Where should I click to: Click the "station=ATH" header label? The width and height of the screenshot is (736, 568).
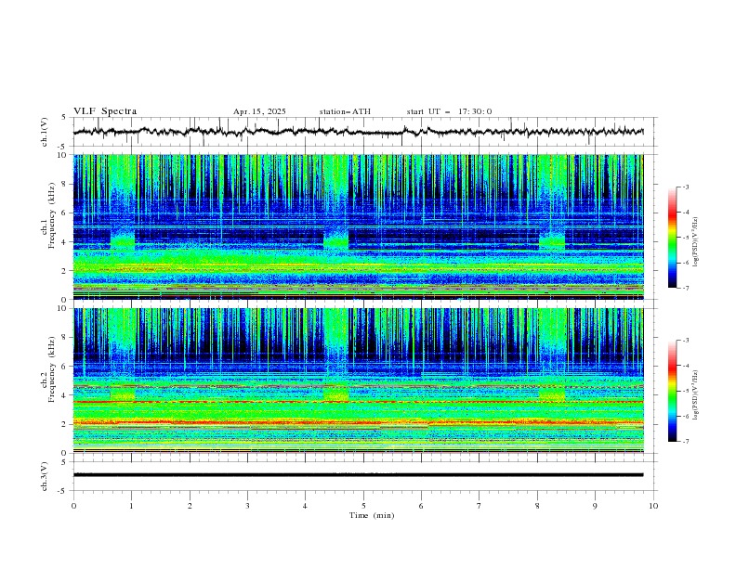345,111
